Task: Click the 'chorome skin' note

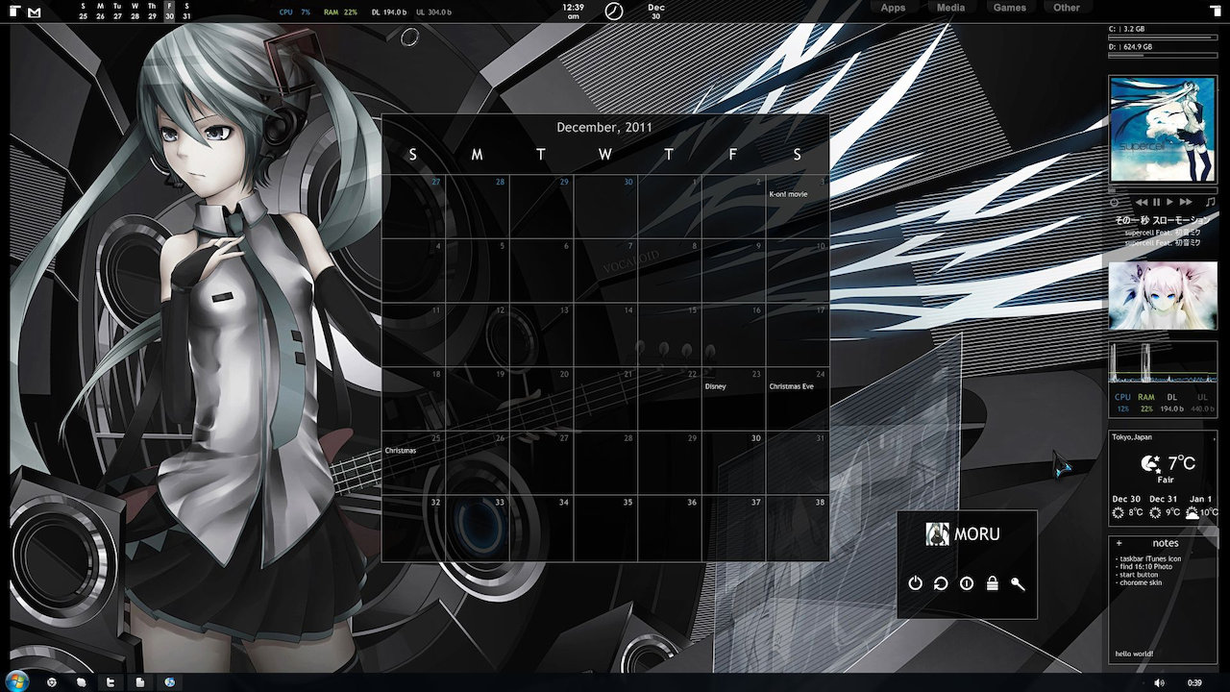Action: click(x=1138, y=583)
